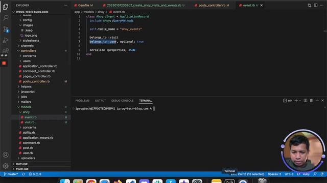Click the models breadcrumb in editor path
The width and height of the screenshot is (327, 183).
click(88, 12)
